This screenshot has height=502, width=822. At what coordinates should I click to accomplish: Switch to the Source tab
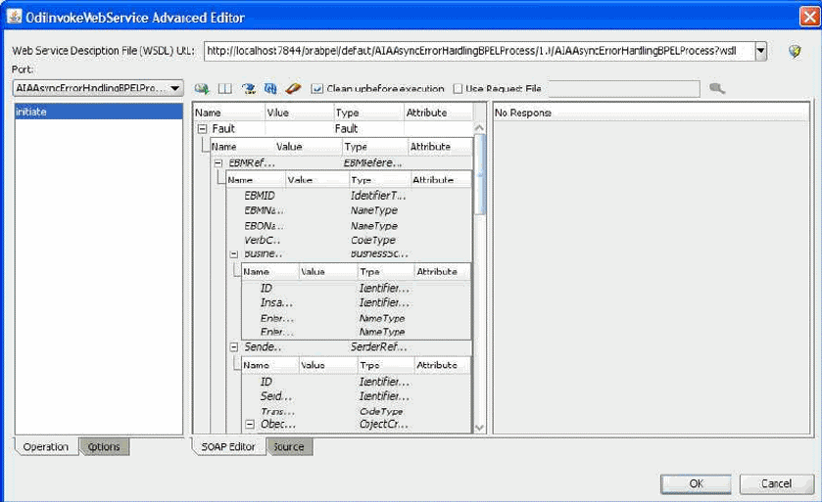(289, 447)
